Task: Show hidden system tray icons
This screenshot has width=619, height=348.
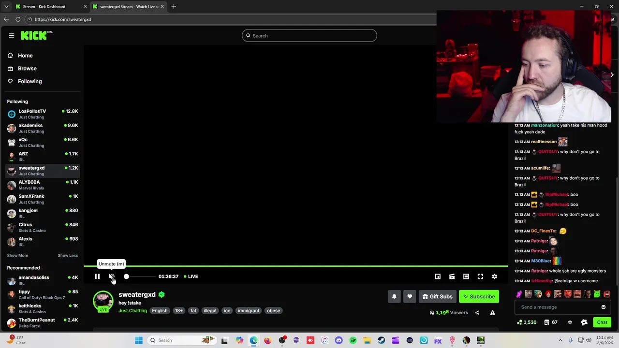Action: pyautogui.click(x=560, y=340)
